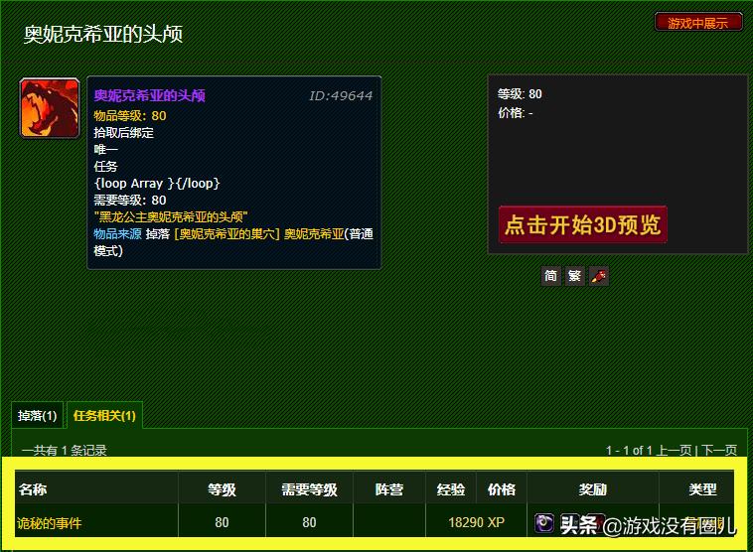Select the 任务相关(1) tab
Viewport: 753px width, 552px height.
104,415
